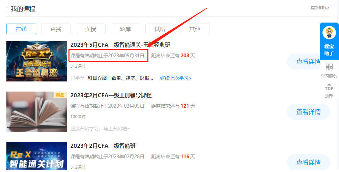Open the 2023年2月CFA一级工具辅导课程 title
This screenshot has height=172, width=339.
click(x=111, y=96)
